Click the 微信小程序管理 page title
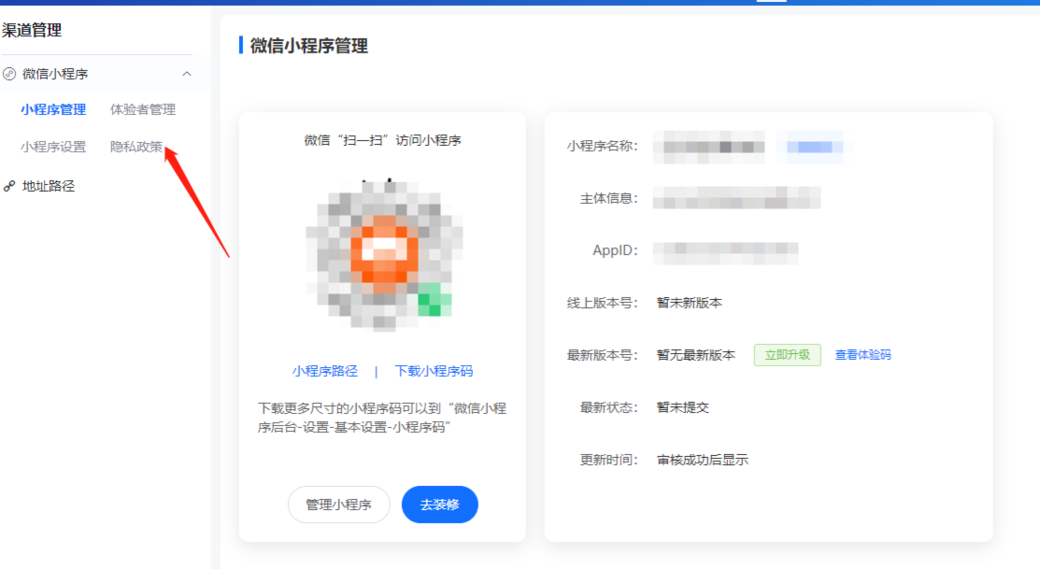The height and width of the screenshot is (569, 1040). tap(309, 46)
